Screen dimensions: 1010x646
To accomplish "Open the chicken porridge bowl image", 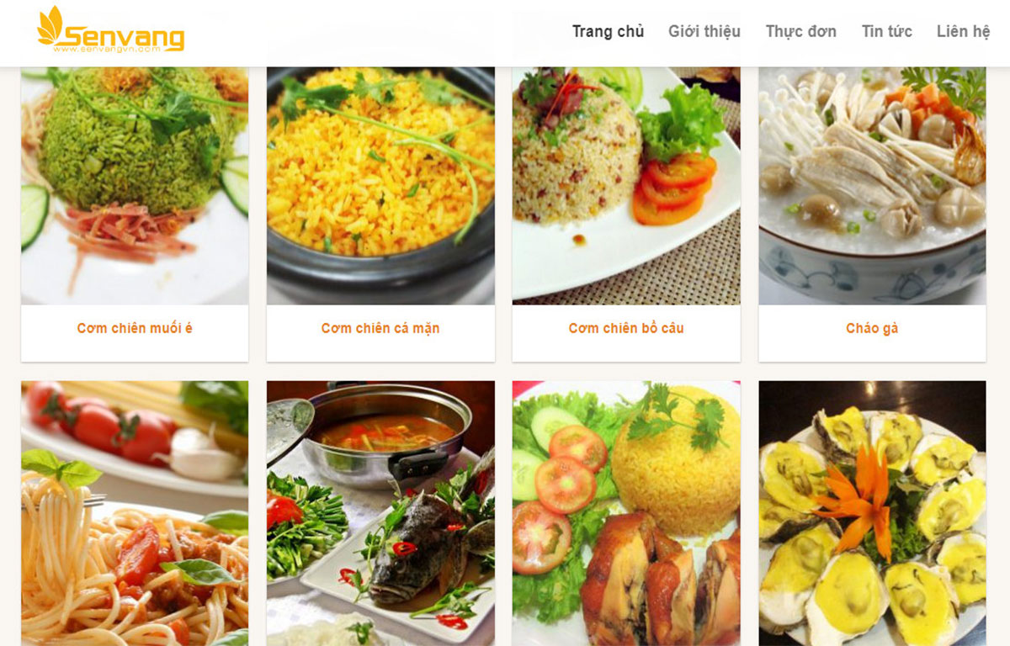I will [872, 186].
